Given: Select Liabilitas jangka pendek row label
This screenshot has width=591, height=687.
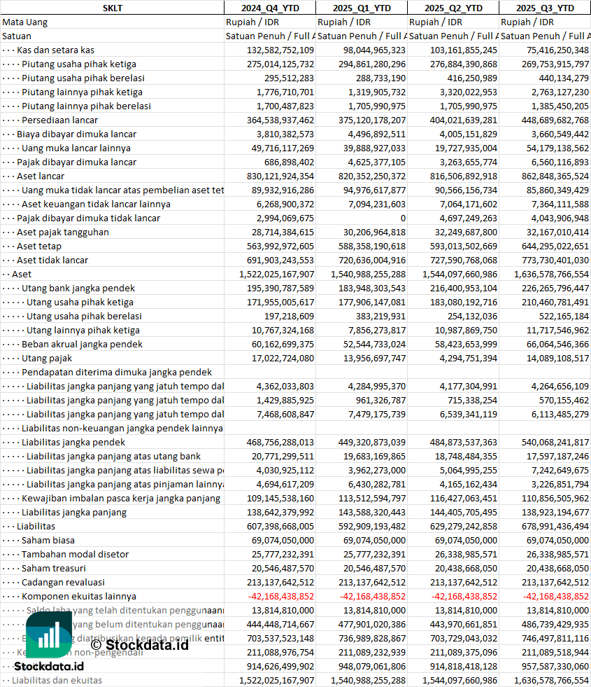Looking at the screenshot, I should (x=73, y=443).
